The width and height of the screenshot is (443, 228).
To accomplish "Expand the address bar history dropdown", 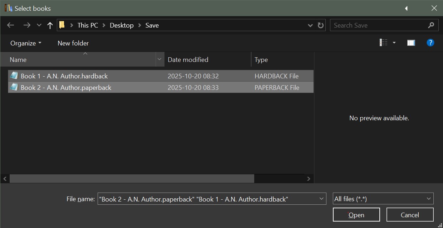I will [310, 25].
